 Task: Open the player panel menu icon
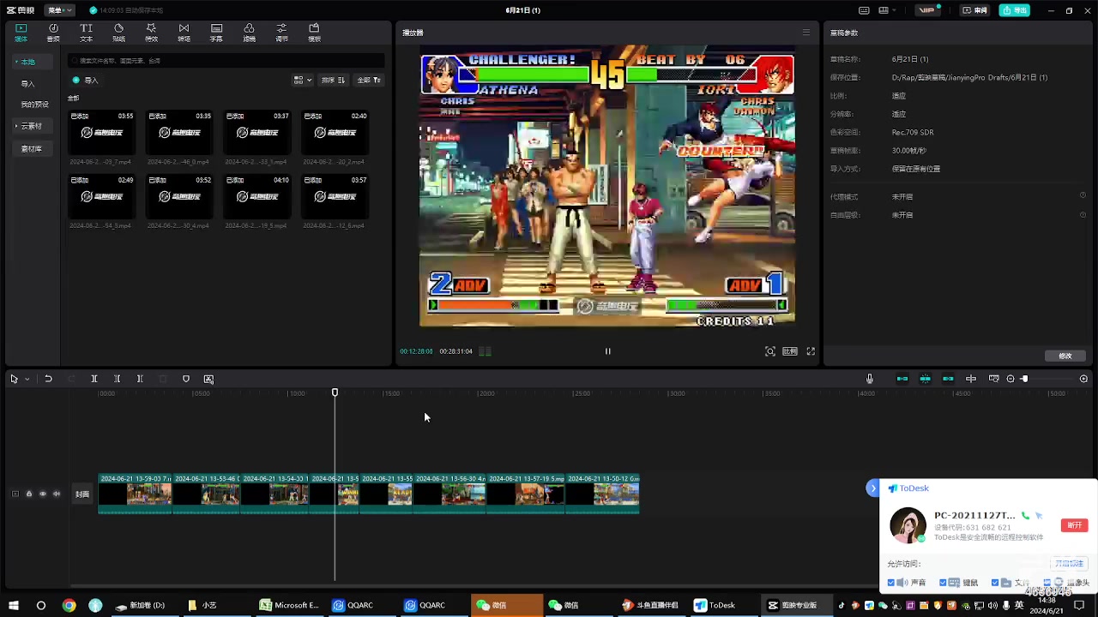[805, 33]
